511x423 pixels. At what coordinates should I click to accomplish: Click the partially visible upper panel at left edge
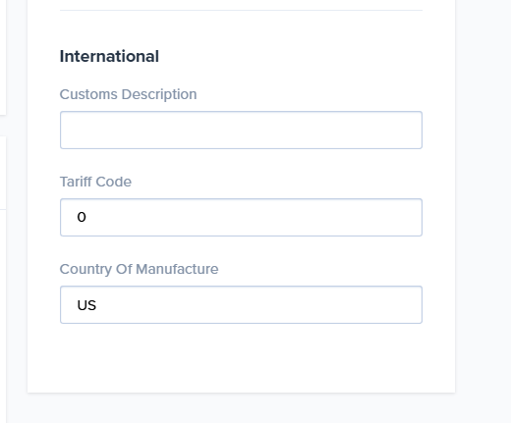tap(3, 57)
